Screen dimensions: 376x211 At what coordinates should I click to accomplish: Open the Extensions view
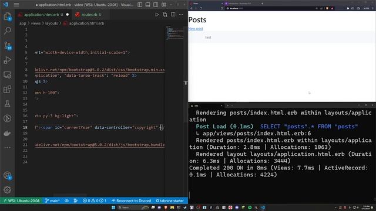(8, 90)
